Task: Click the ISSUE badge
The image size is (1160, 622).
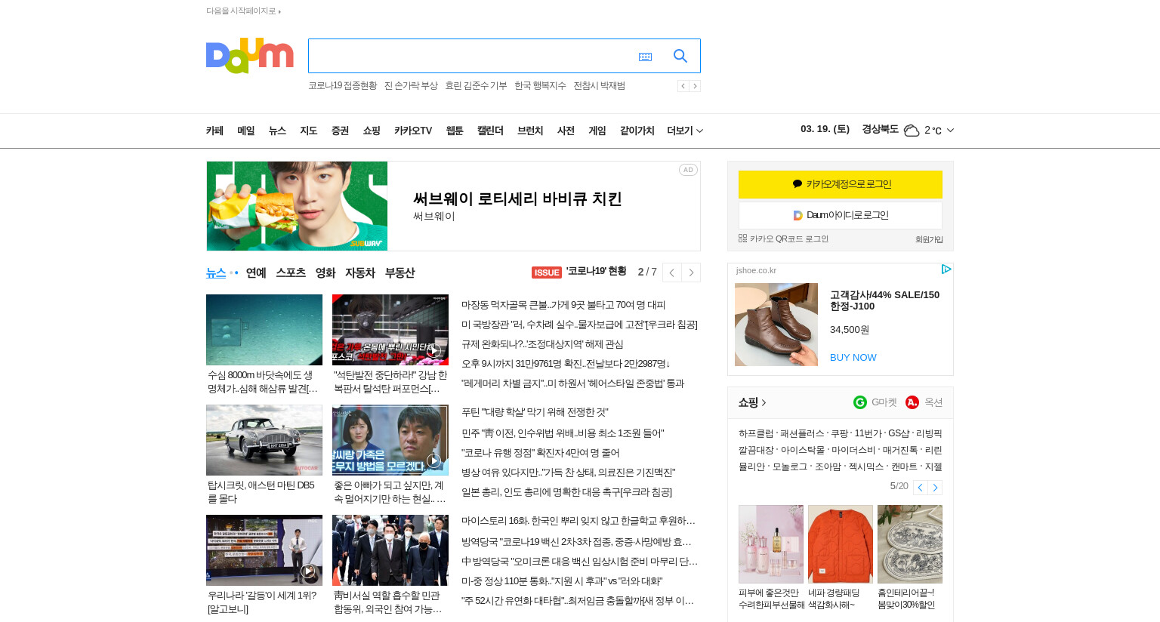Action: tap(547, 273)
